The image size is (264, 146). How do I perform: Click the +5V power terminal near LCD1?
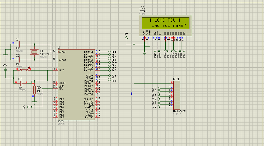126,37
